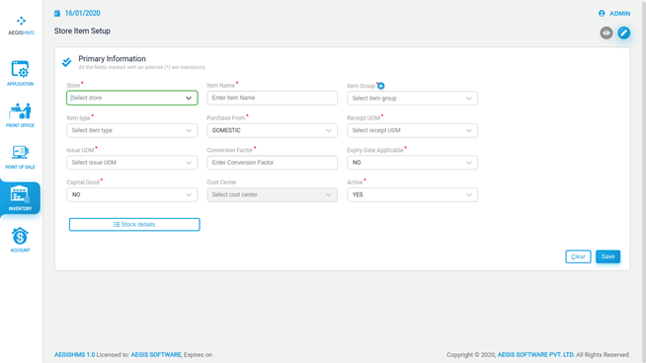Viewport: 646px width, 363px height.
Task: Open the Purchase From DOMESTIC dropdown
Action: click(272, 130)
